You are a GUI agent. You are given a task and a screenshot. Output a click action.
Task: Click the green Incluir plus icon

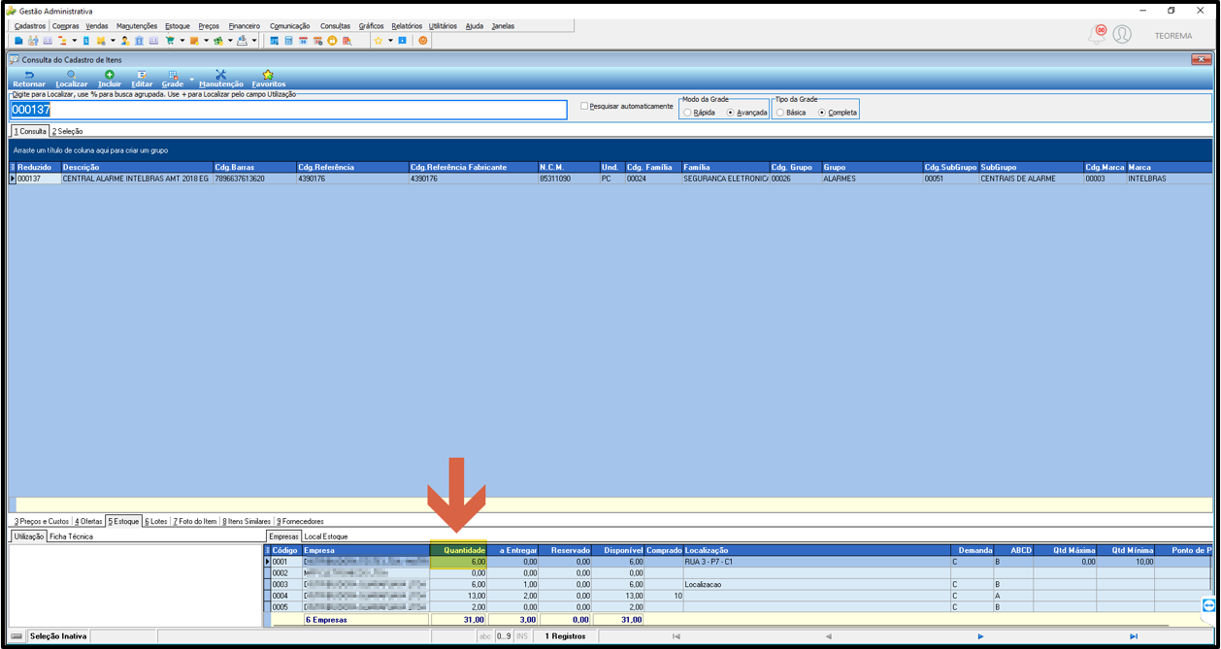point(109,75)
